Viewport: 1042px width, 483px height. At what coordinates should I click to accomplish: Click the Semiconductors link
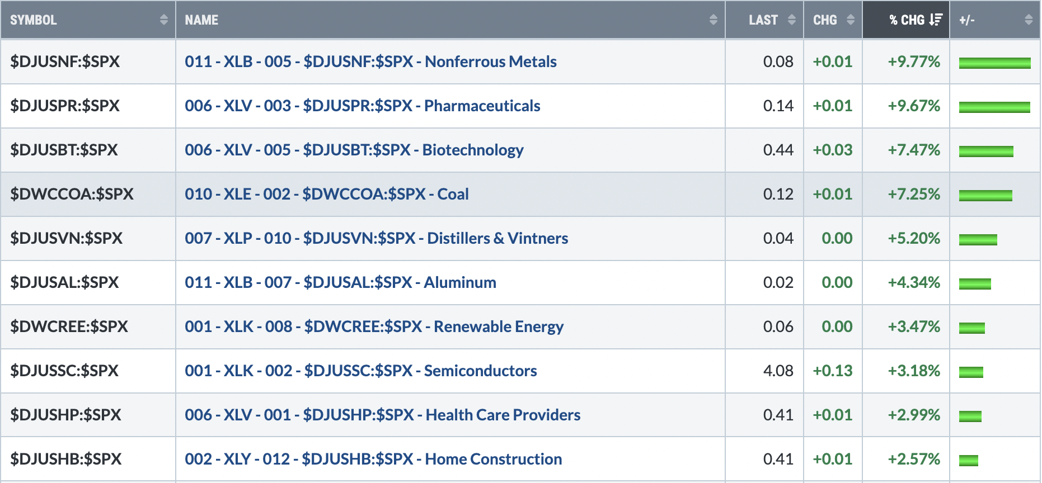[361, 371]
